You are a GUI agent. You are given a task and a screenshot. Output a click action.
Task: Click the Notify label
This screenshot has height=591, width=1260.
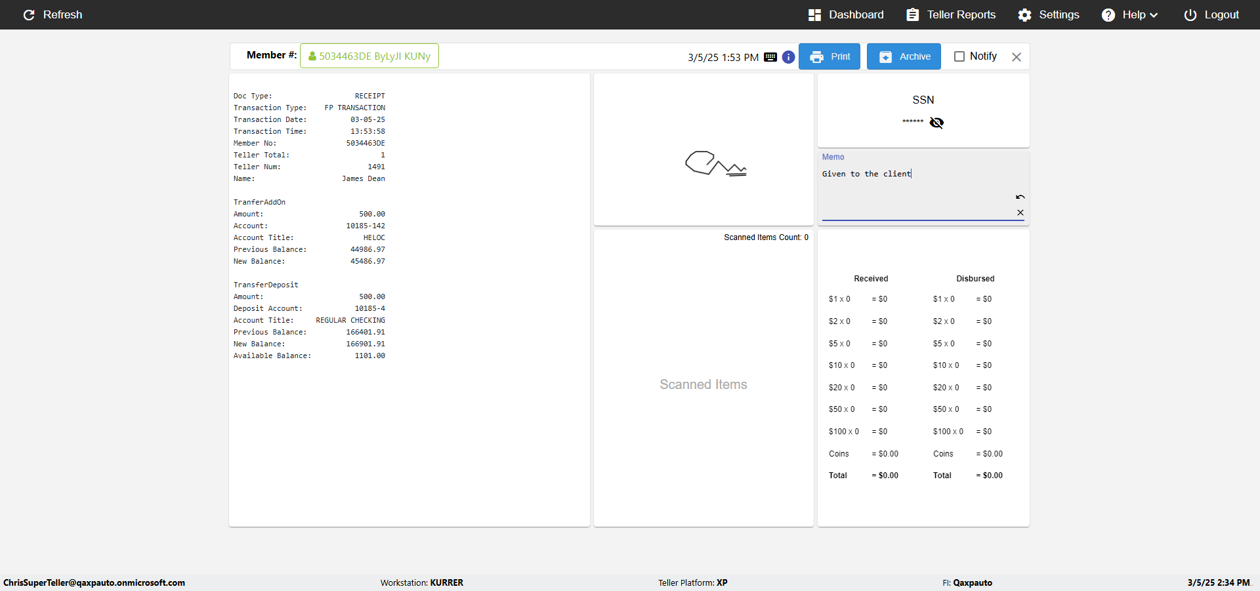[983, 56]
